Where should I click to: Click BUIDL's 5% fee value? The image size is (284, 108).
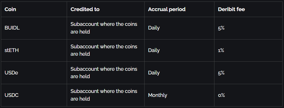(221, 28)
